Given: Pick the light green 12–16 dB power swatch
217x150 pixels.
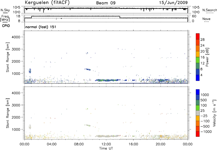Looking at the screenshot, I should (x=198, y=60).
